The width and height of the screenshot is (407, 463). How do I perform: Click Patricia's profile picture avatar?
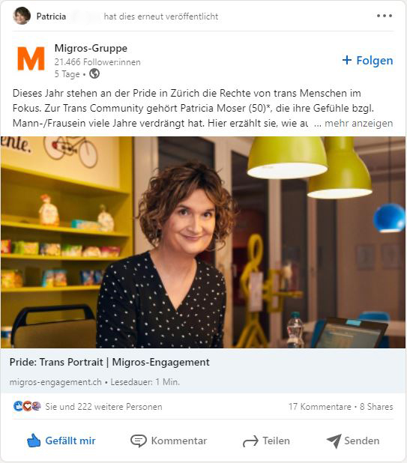tap(22, 16)
